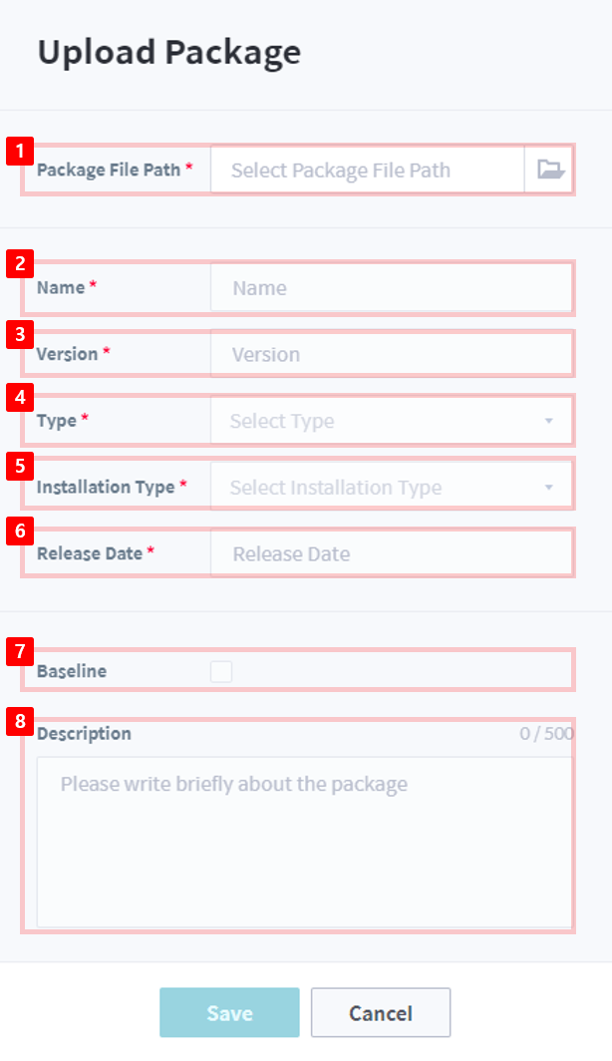Click the arrow on the Type dropdown
Viewport: 612px width, 1061px height.
click(x=549, y=421)
